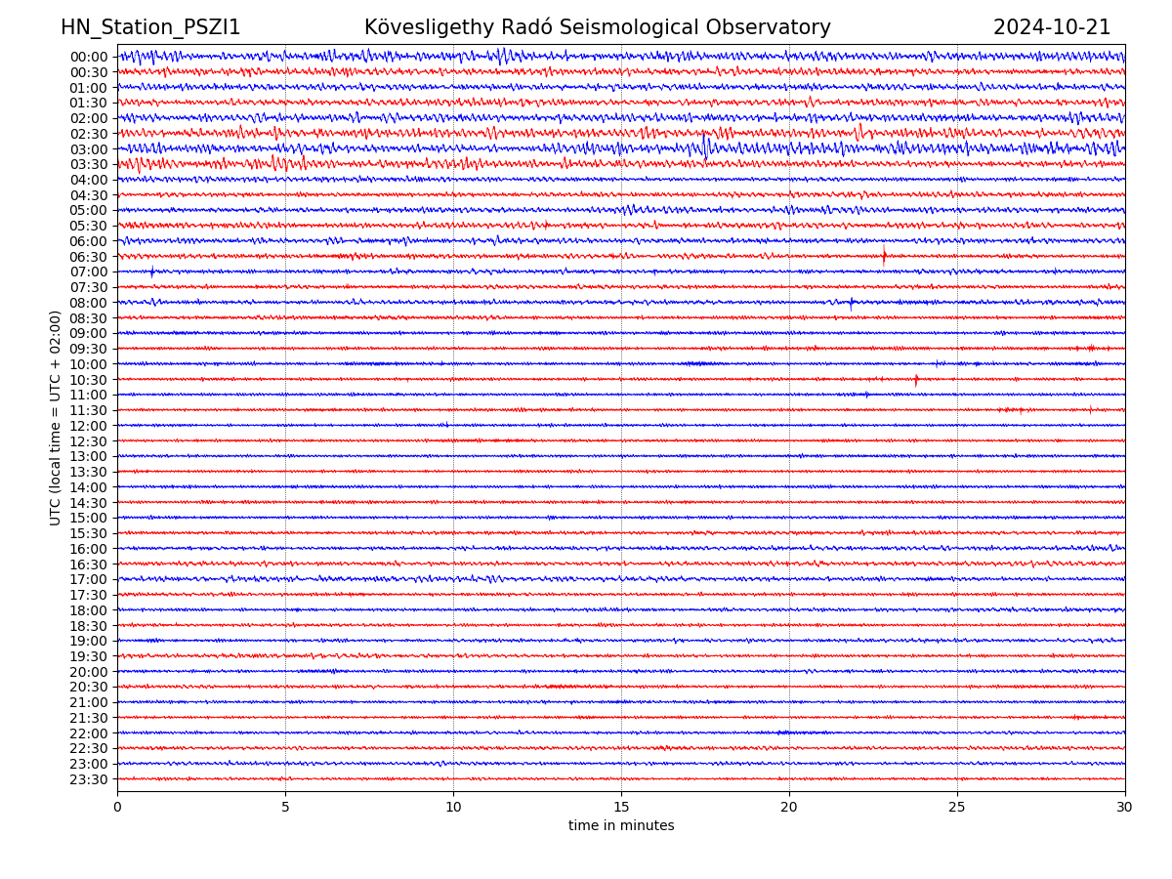The width and height of the screenshot is (1172, 879).
Task: Select the 03:00 row time label
Action: pyautogui.click(x=89, y=149)
